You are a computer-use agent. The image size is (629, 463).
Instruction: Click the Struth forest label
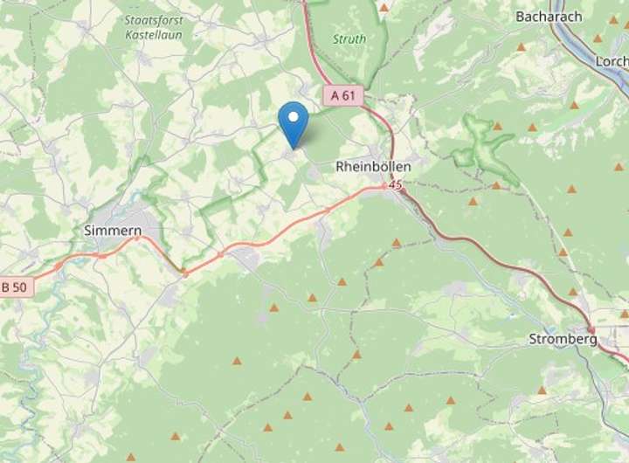click(349, 39)
